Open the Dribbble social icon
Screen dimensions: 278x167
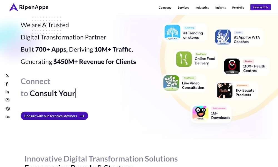coord(8,109)
